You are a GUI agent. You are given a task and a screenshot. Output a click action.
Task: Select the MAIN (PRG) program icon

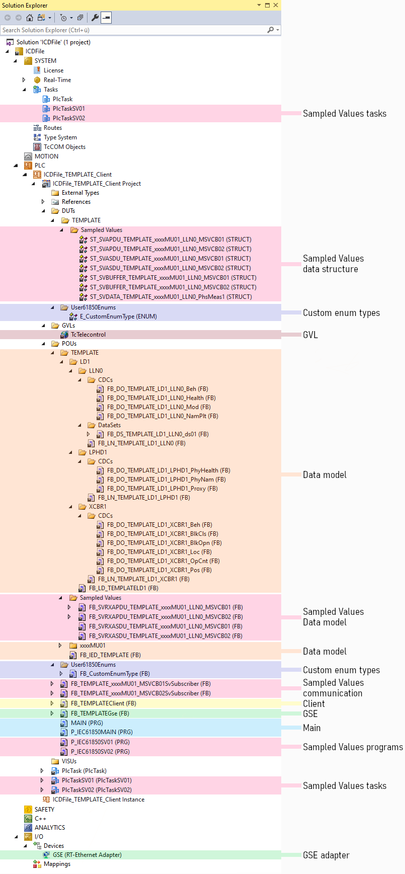coord(64,723)
